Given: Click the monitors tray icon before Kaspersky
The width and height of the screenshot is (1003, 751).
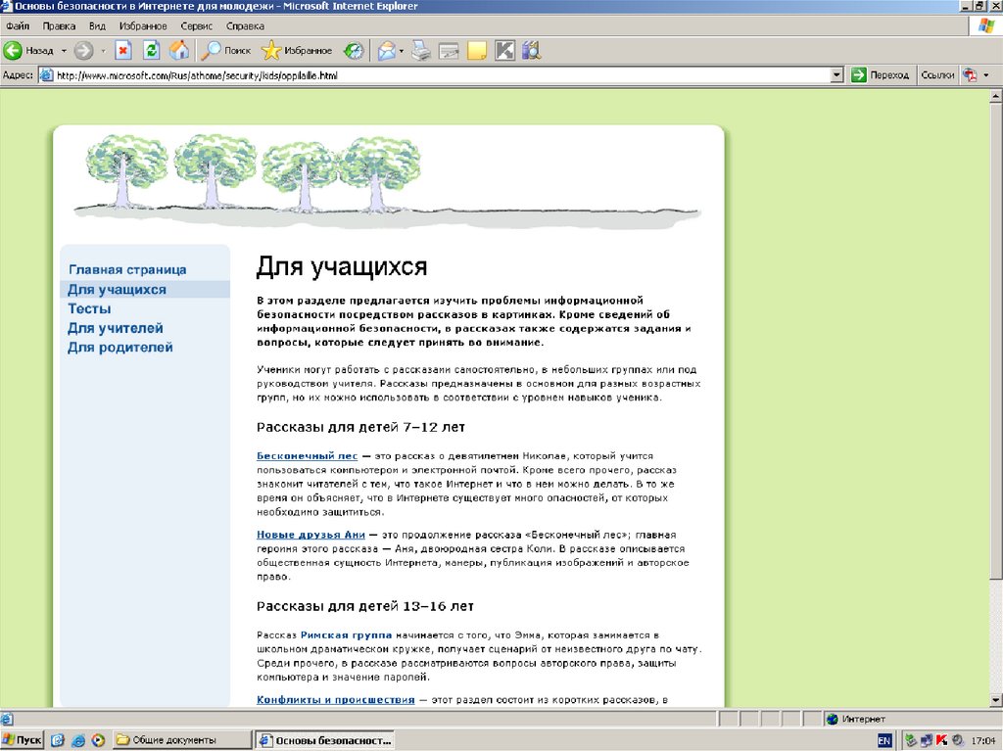Looking at the screenshot, I should [x=927, y=740].
